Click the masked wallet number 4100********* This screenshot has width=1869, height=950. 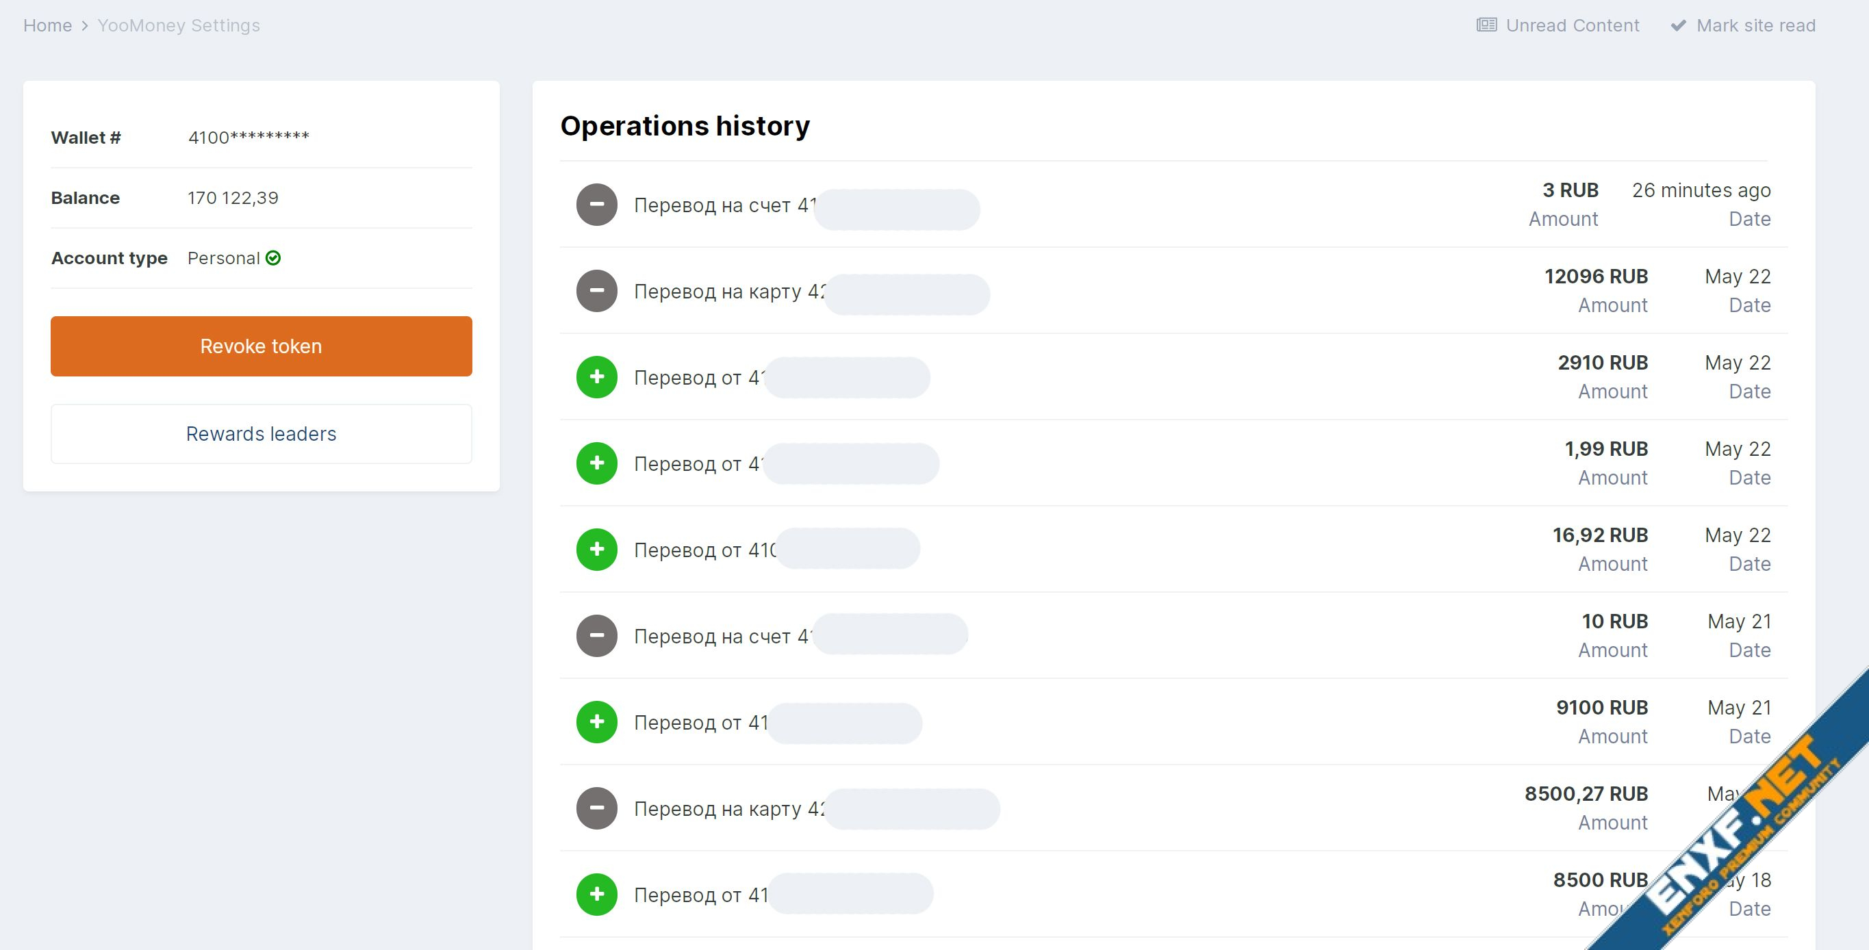(248, 137)
